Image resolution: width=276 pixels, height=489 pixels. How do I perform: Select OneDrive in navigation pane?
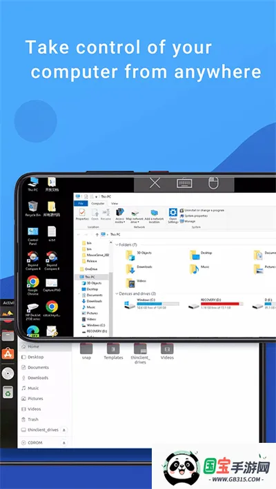pos(89,269)
